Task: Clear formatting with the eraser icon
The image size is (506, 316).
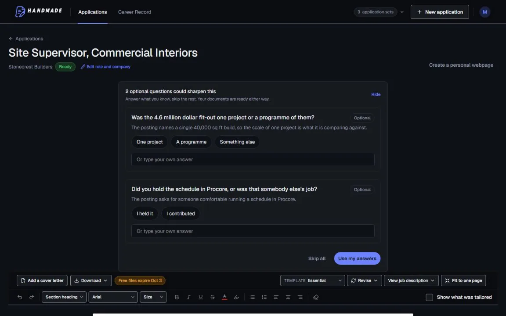Action: 316,297
